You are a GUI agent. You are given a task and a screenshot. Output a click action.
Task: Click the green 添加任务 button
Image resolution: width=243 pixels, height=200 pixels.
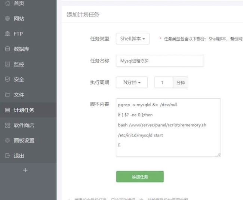[x=140, y=176]
